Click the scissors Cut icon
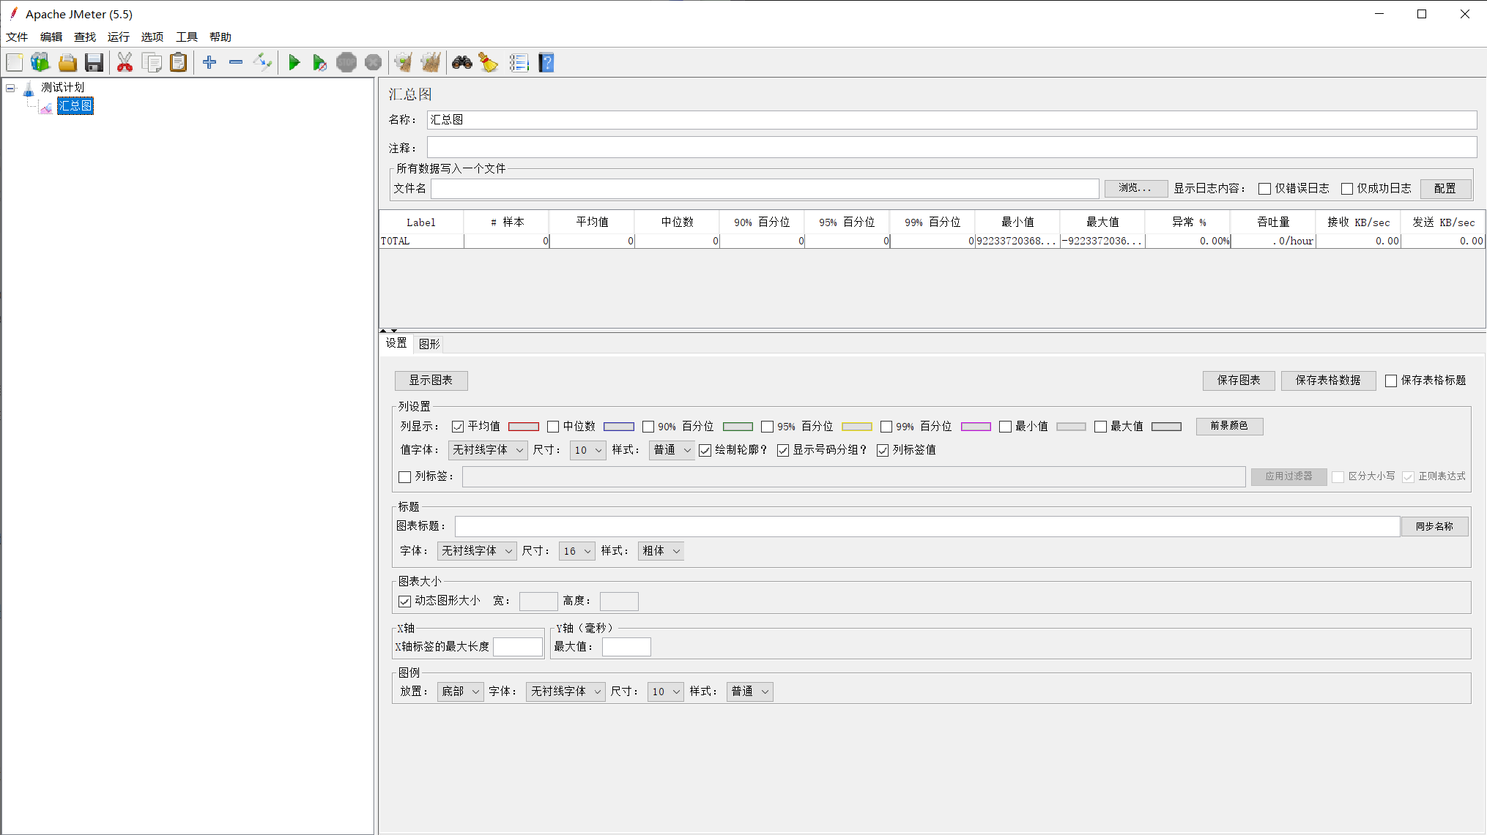The height and width of the screenshot is (835, 1487). pyautogui.click(x=125, y=63)
